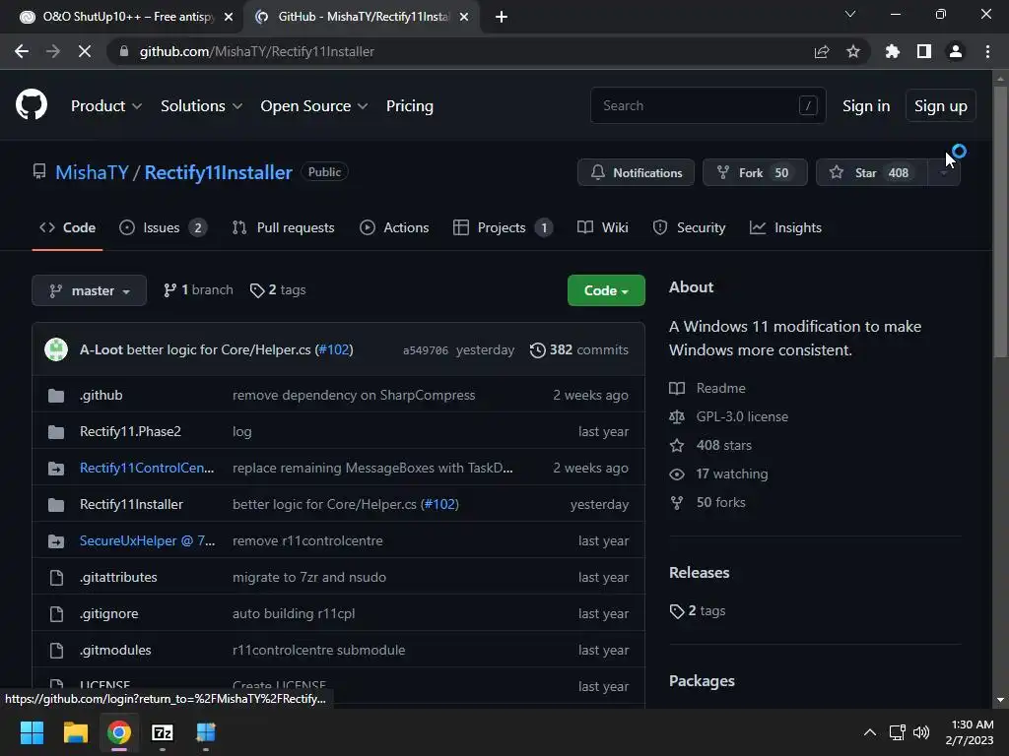Click the scale icon beside GPL-3.0 license
Viewport: 1009px width, 756px height.
click(x=676, y=417)
